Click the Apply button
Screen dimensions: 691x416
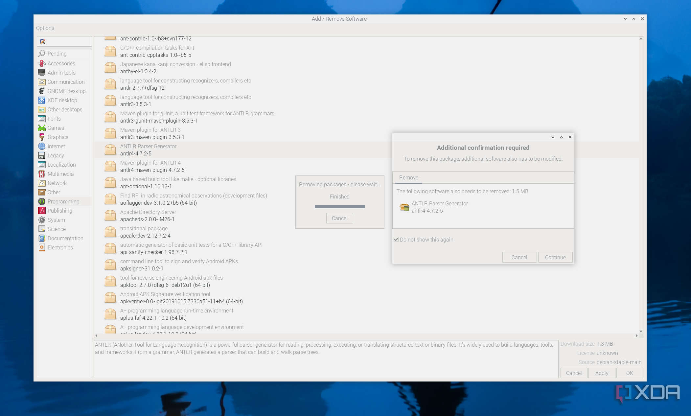click(602, 373)
